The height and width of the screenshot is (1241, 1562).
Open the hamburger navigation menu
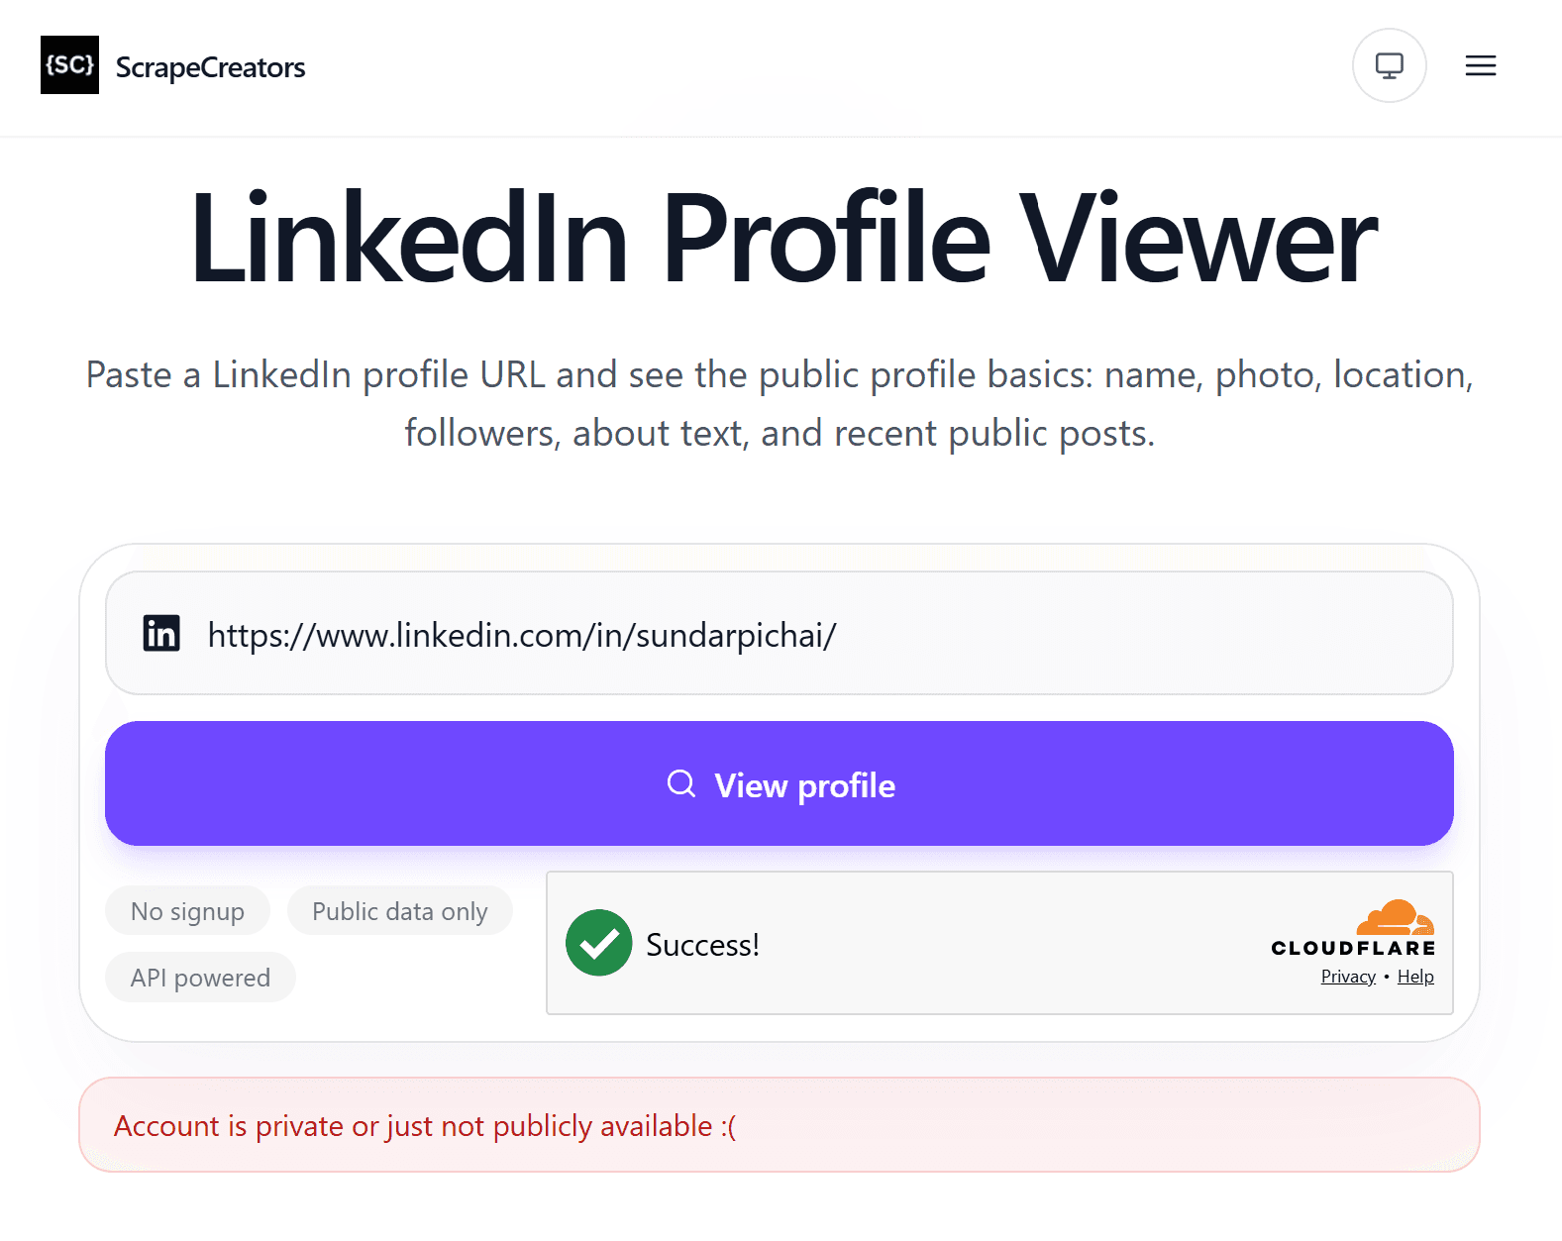(x=1480, y=65)
